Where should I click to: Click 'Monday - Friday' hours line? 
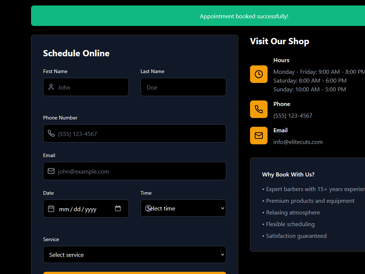coord(319,72)
